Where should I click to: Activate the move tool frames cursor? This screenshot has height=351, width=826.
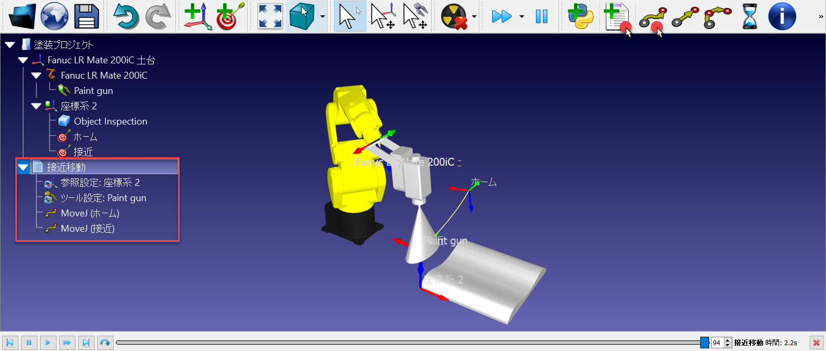(x=415, y=16)
